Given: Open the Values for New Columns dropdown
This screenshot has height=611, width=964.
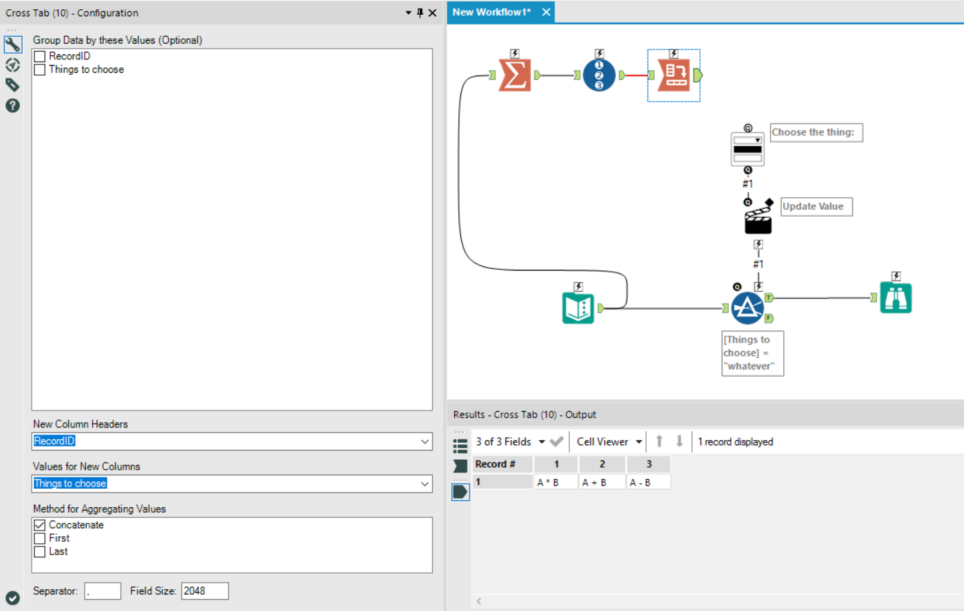Looking at the screenshot, I should click(x=424, y=483).
